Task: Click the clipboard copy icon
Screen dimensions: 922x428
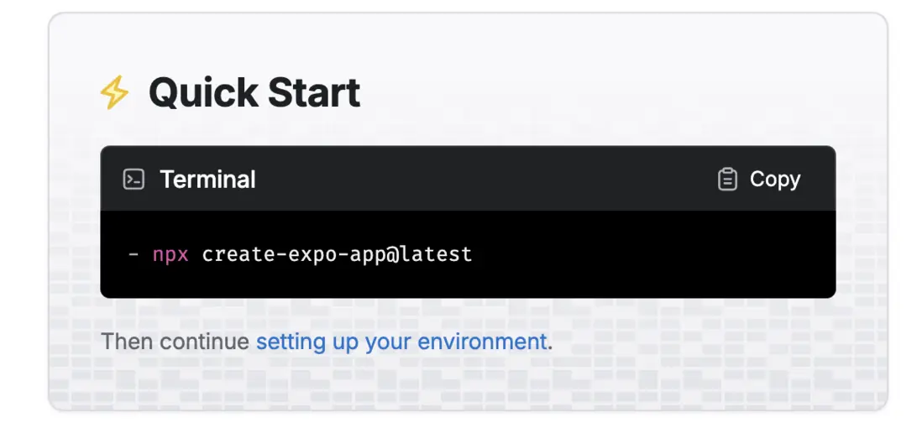Action: (727, 180)
